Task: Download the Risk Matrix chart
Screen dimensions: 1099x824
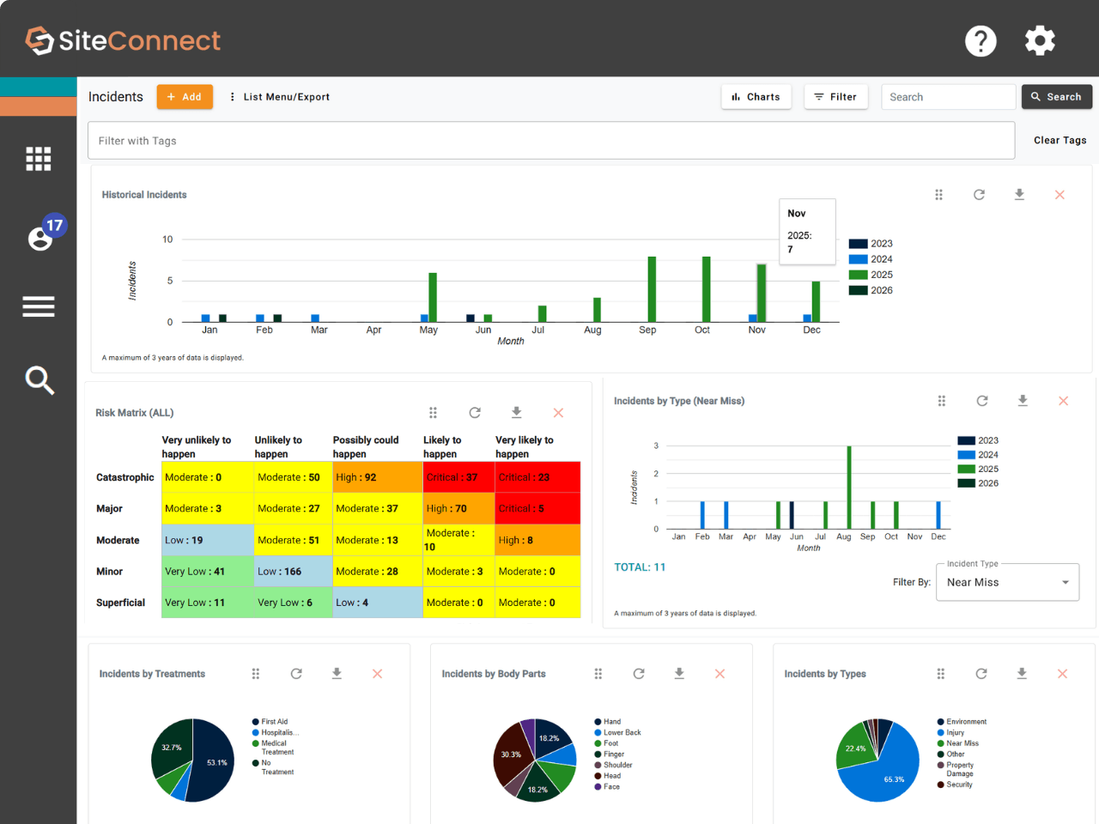Action: click(516, 413)
